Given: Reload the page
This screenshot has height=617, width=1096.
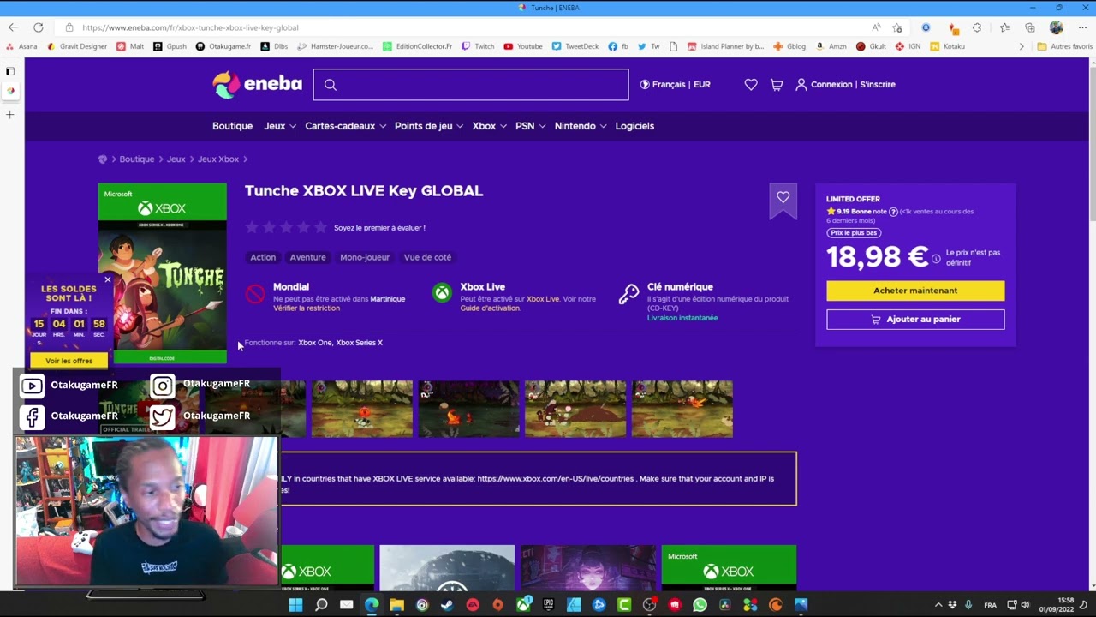Looking at the screenshot, I should pyautogui.click(x=38, y=27).
